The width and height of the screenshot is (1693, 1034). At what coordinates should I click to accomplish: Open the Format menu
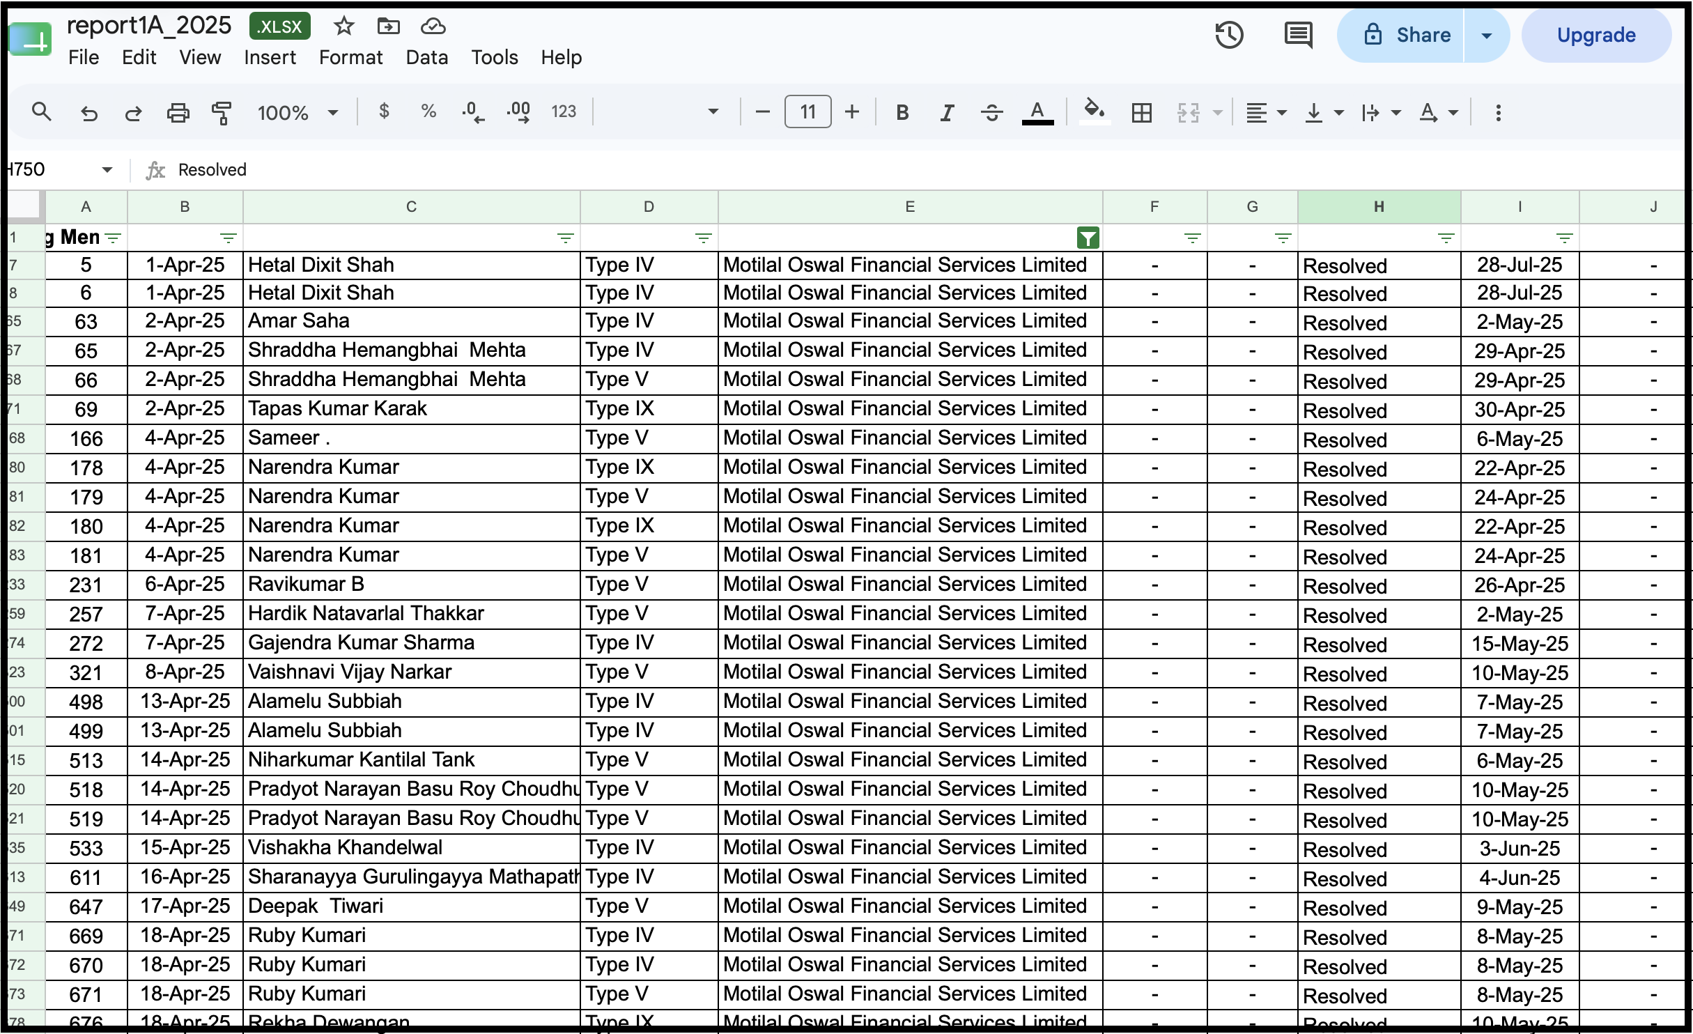[x=350, y=57]
